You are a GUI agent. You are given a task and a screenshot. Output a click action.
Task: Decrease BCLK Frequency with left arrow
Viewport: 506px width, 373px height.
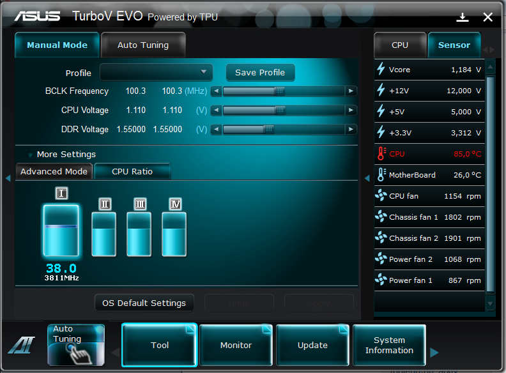pos(217,91)
